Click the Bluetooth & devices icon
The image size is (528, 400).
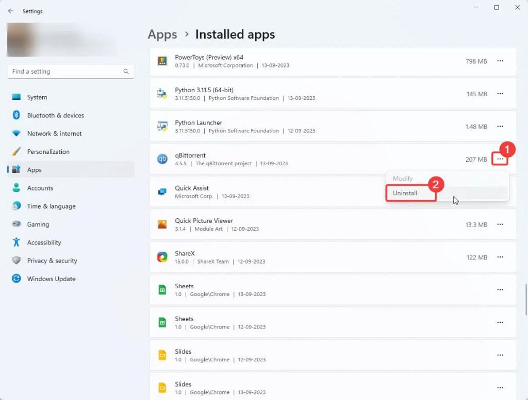point(16,115)
